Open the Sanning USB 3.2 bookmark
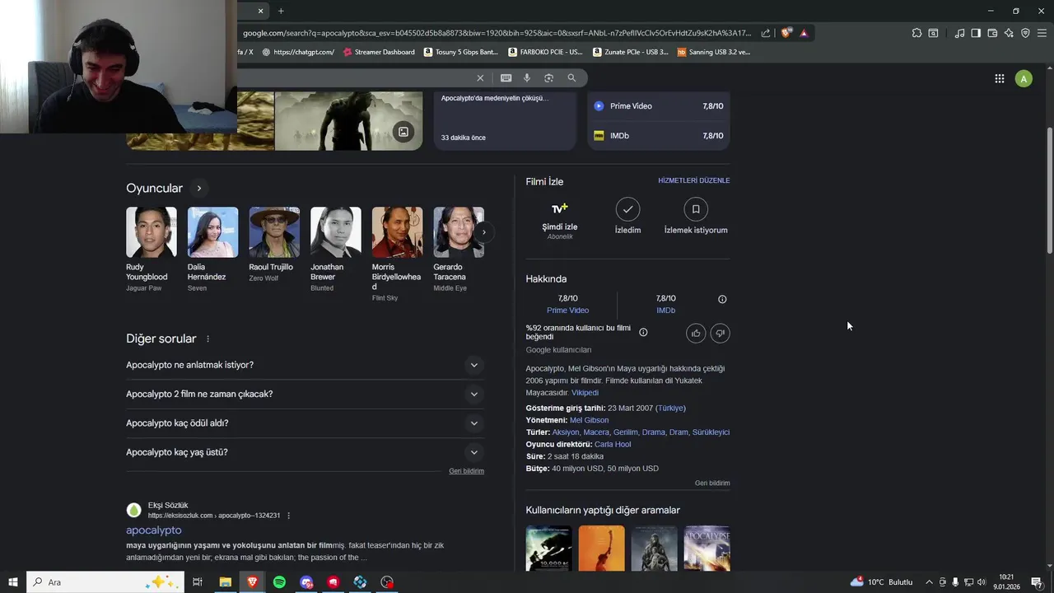 point(714,52)
